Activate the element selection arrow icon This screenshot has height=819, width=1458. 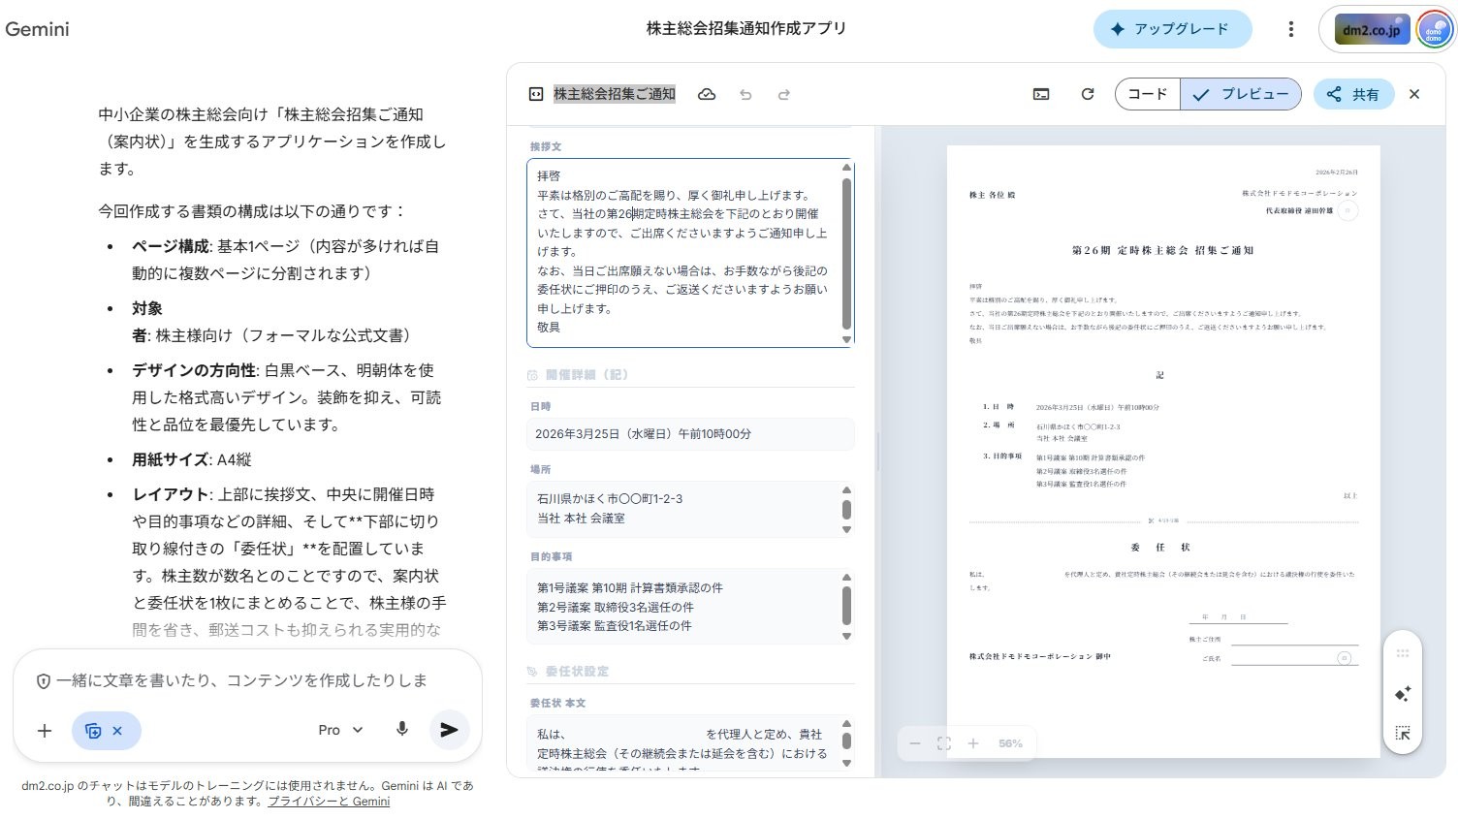pos(1403,734)
